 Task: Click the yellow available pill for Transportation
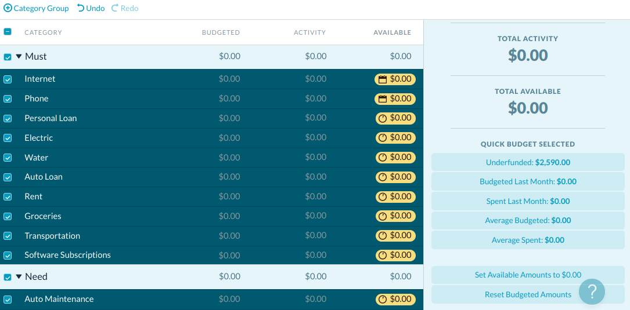pyautogui.click(x=396, y=236)
